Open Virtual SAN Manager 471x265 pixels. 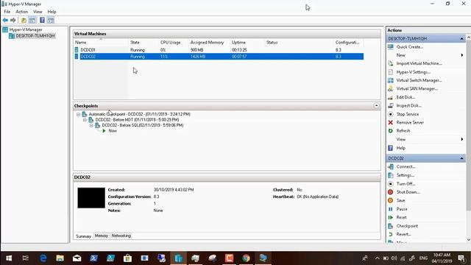[417, 88]
